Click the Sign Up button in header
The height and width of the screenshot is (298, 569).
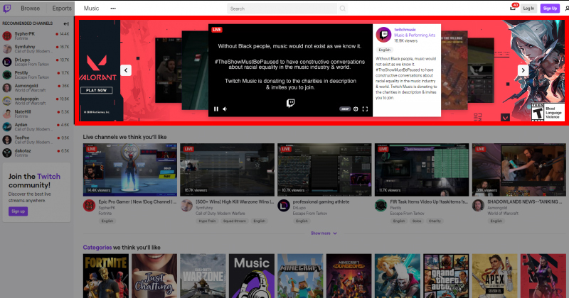click(x=550, y=9)
